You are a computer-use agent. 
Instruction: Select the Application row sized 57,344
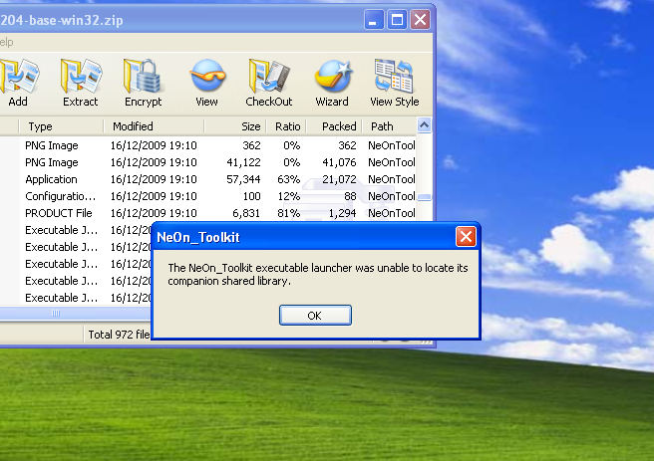(207, 179)
